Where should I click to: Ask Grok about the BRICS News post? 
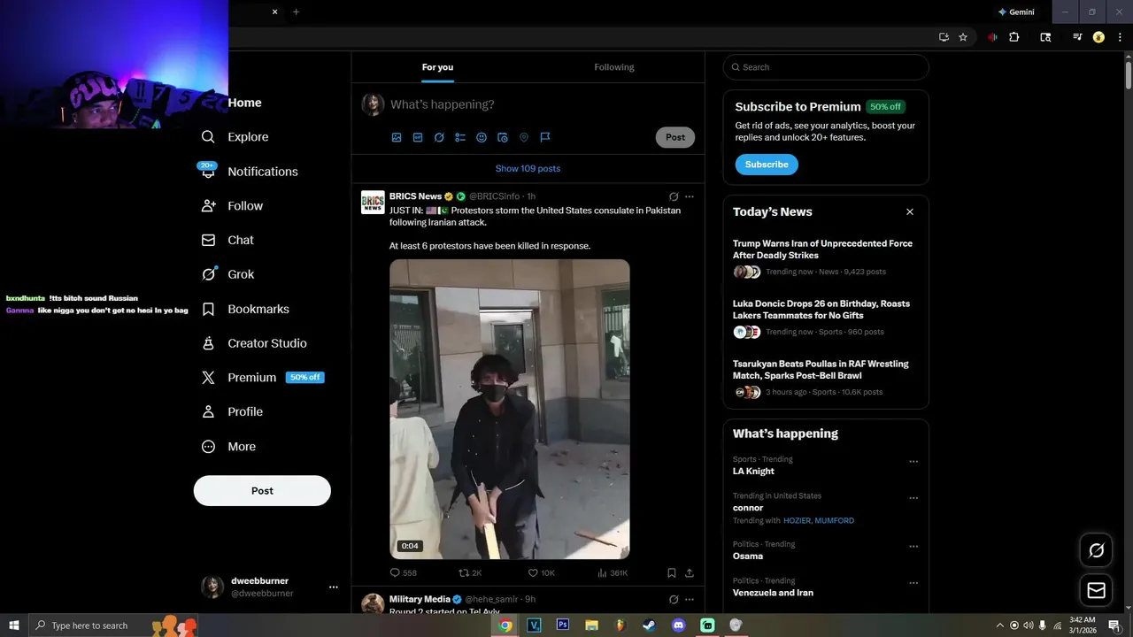[x=674, y=196]
